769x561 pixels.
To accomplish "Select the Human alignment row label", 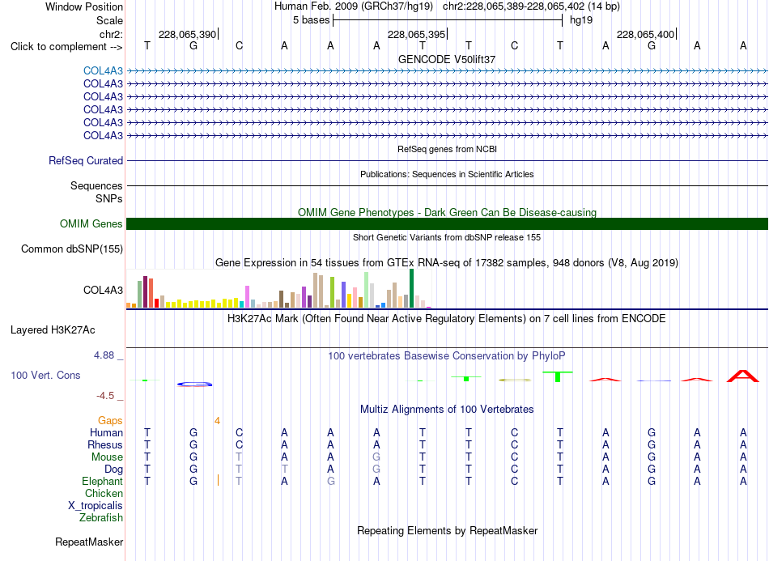I will point(106,432).
